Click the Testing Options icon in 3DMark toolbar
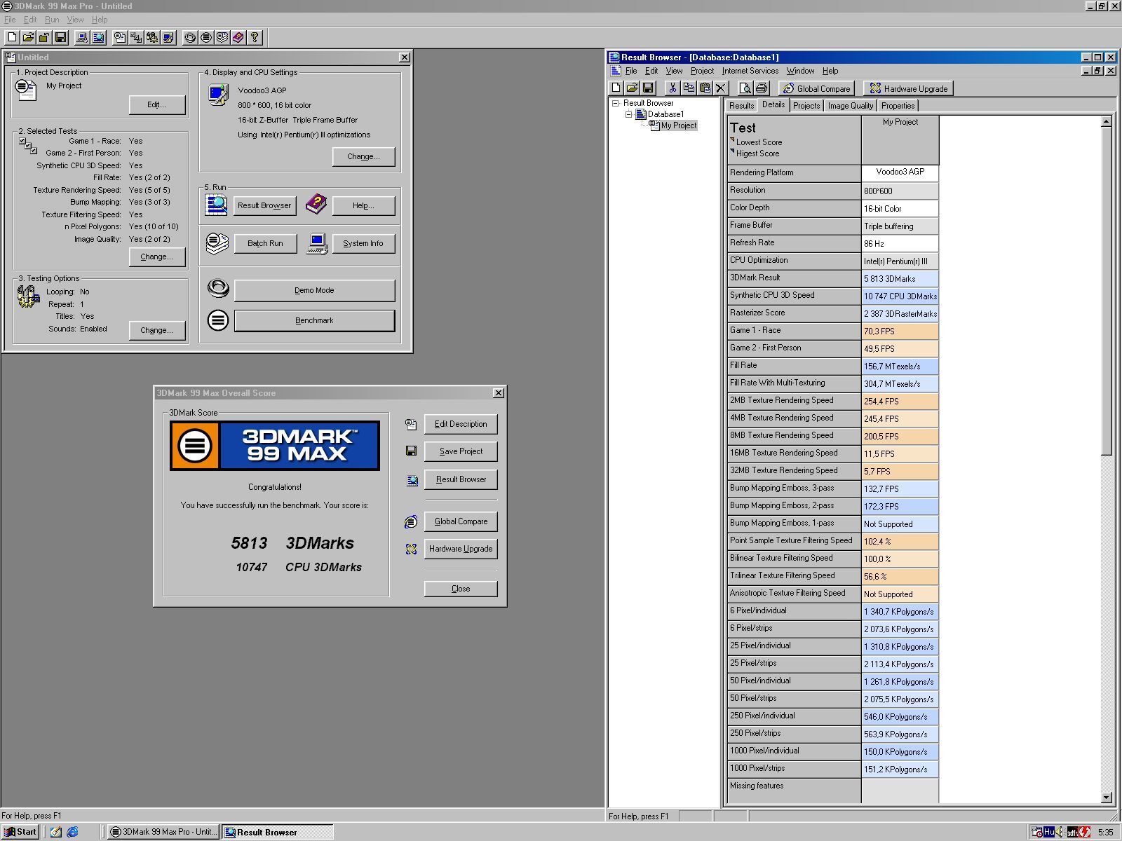The height and width of the screenshot is (841, 1122). [x=152, y=38]
